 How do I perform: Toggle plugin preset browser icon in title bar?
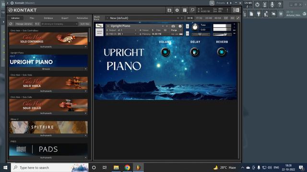tap(212, 3)
